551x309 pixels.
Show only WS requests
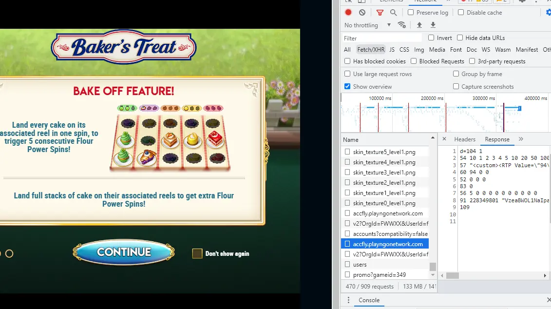click(486, 50)
